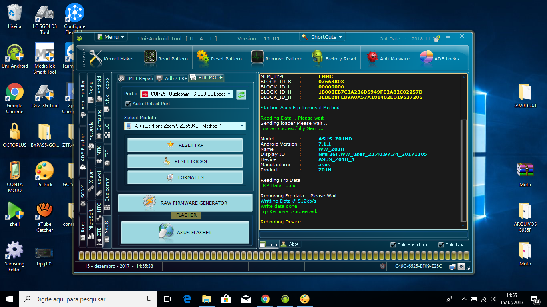
Task: Launch the ASUS FLASHER
Action: (185, 232)
